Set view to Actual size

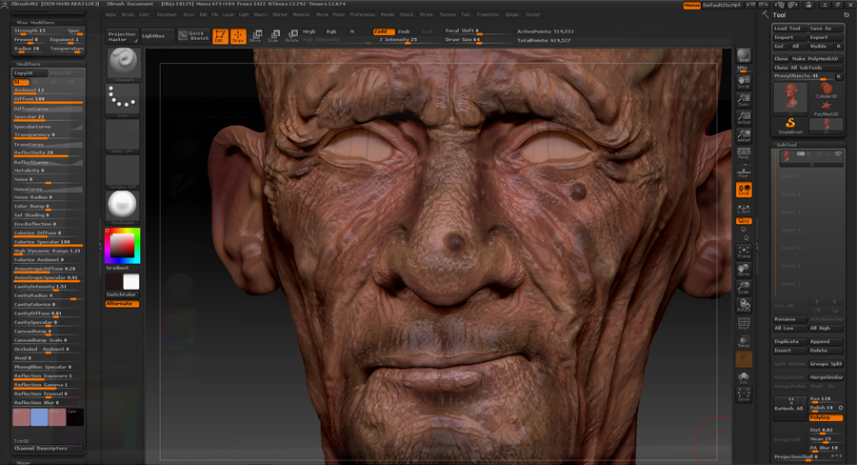point(744,117)
